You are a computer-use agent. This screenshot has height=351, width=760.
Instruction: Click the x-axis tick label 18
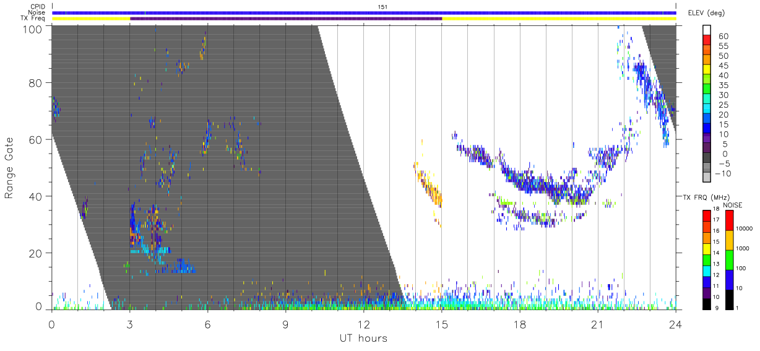520,324
